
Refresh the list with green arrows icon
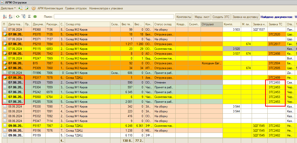[x=18, y=17]
